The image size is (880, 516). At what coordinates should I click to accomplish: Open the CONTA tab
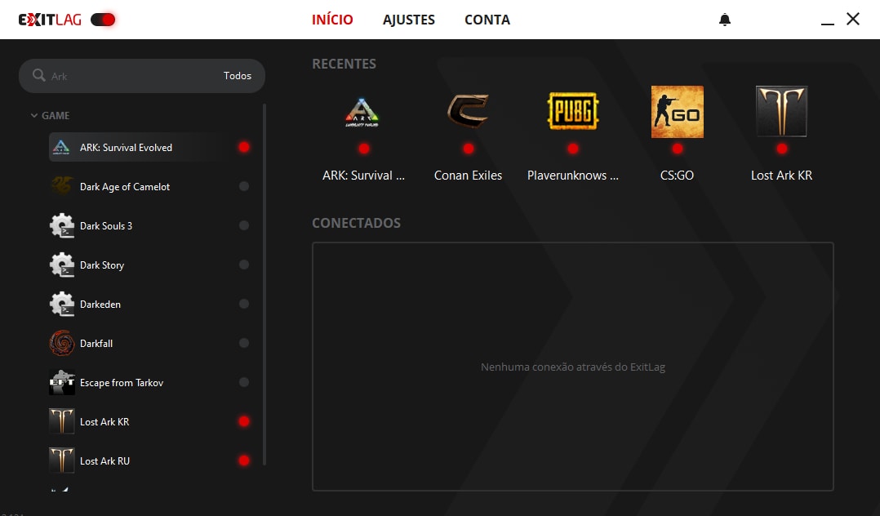(x=487, y=20)
